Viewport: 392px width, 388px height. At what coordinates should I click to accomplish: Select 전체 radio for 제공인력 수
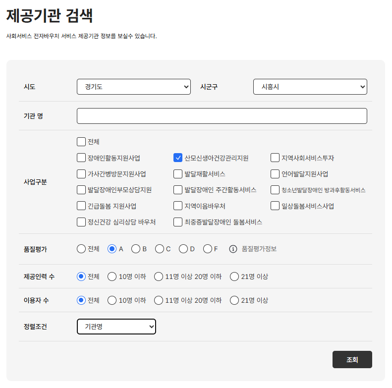[81, 277]
